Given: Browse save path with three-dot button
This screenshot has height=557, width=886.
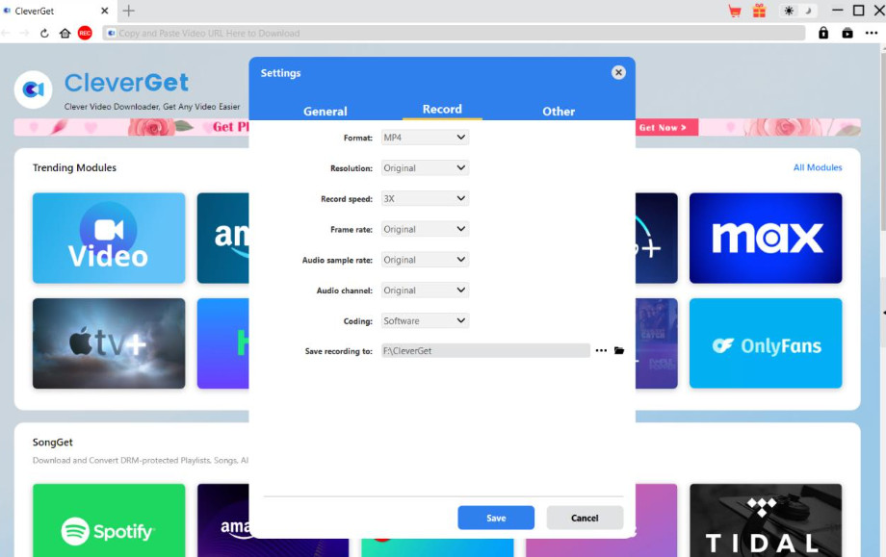Looking at the screenshot, I should pyautogui.click(x=601, y=350).
